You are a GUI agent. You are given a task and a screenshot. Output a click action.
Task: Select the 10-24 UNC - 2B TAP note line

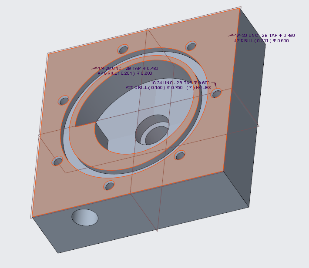(x=180, y=83)
